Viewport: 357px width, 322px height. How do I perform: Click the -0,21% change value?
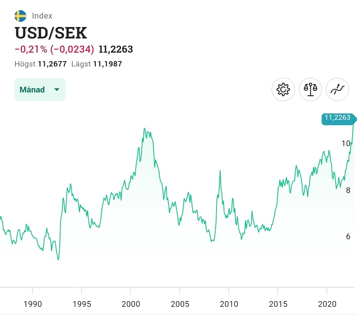31,50
